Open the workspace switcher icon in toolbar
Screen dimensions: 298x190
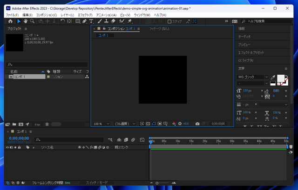(235, 21)
